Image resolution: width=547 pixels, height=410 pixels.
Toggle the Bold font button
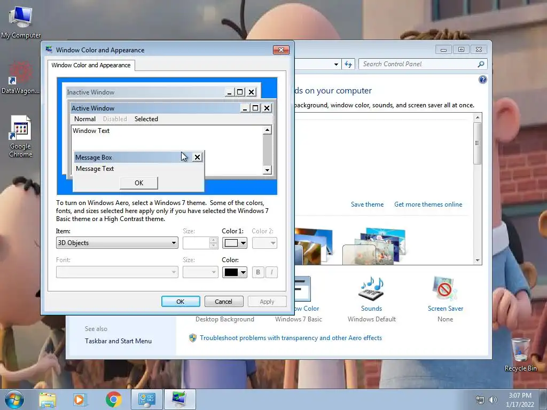point(258,272)
